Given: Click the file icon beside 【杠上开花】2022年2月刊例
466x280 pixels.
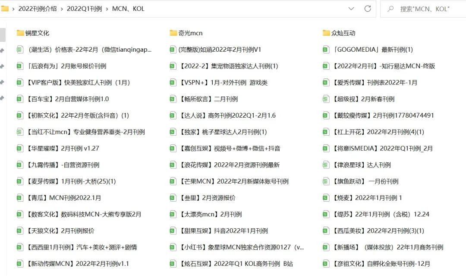Looking at the screenshot, I should pos(326,132).
